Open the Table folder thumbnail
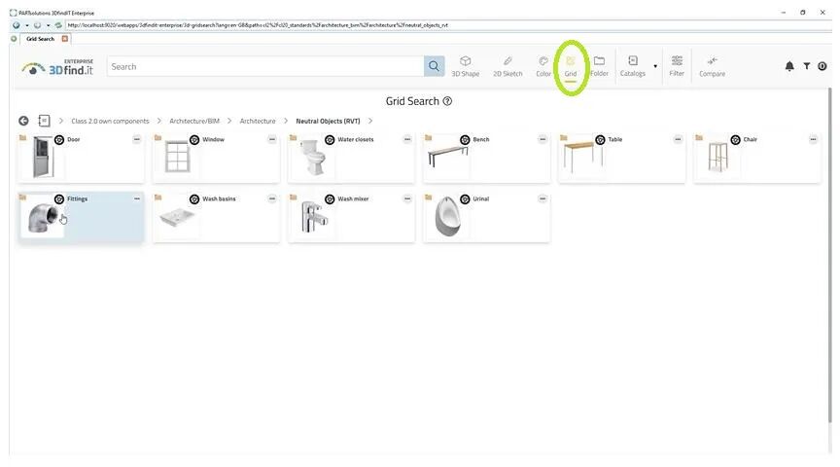Screen dimensions: 840x467 pos(583,157)
